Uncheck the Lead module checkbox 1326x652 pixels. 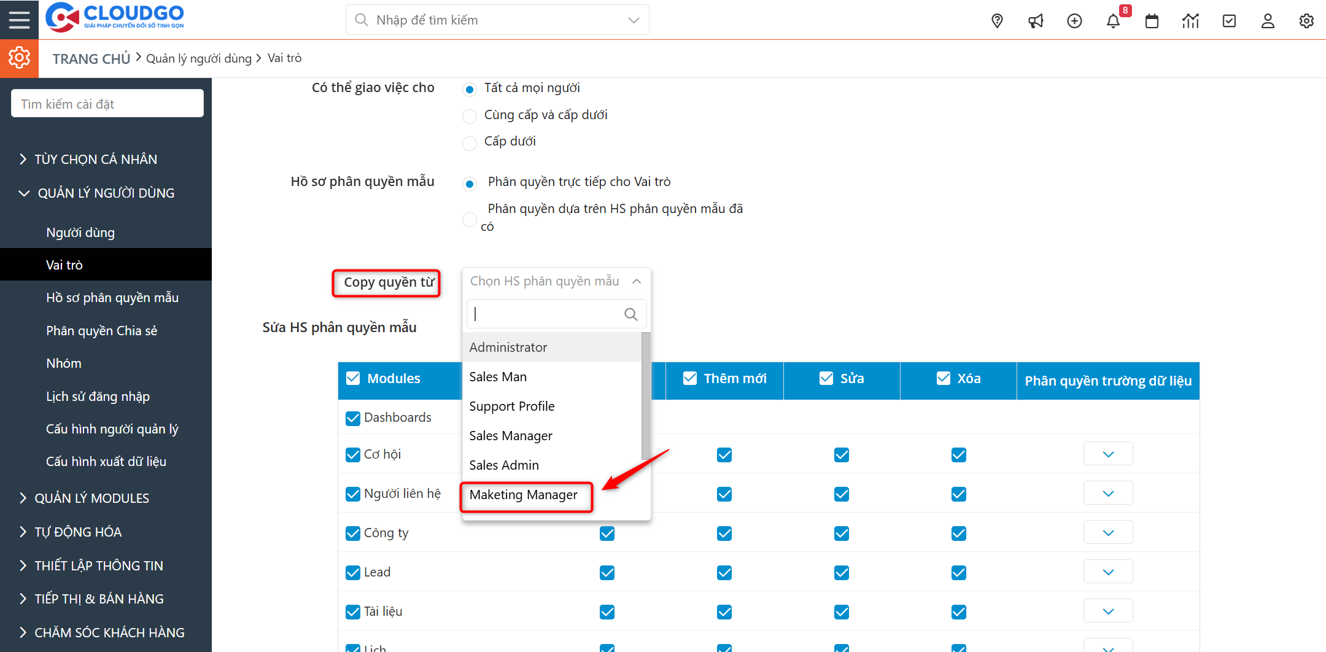(353, 572)
